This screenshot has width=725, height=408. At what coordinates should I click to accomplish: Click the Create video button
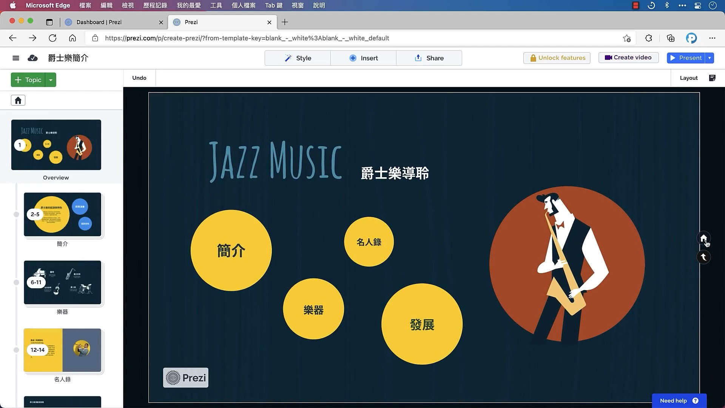[628, 57]
